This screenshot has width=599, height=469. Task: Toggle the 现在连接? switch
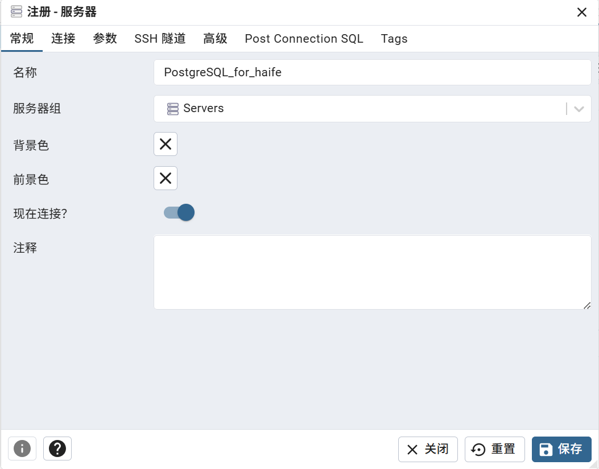click(179, 213)
